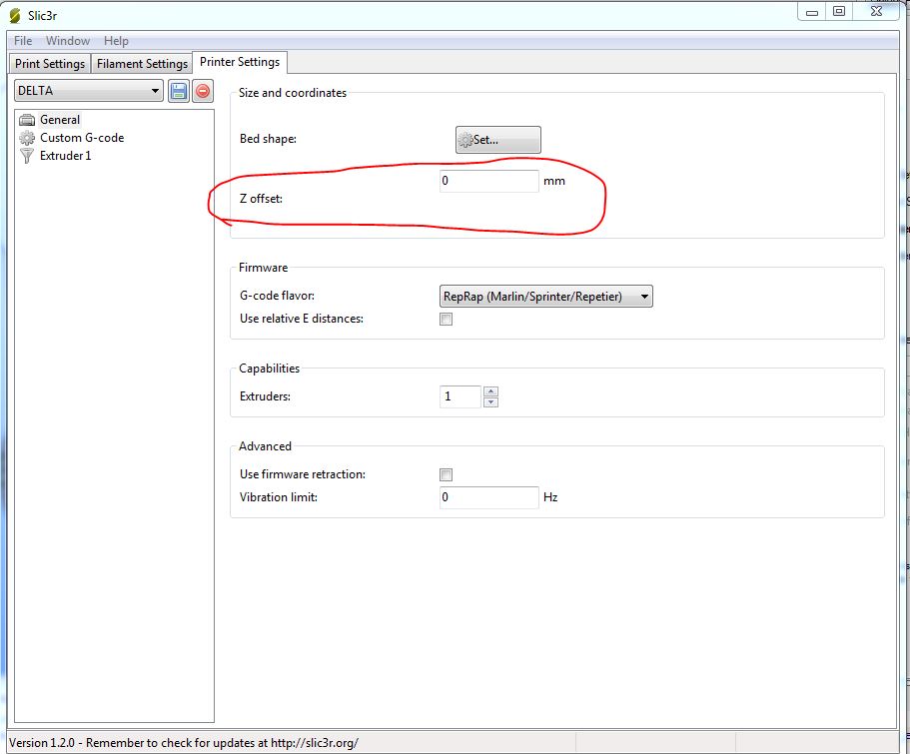Image resolution: width=910 pixels, height=754 pixels.
Task: Expand the G-code flavor dropdown
Action: (x=545, y=296)
